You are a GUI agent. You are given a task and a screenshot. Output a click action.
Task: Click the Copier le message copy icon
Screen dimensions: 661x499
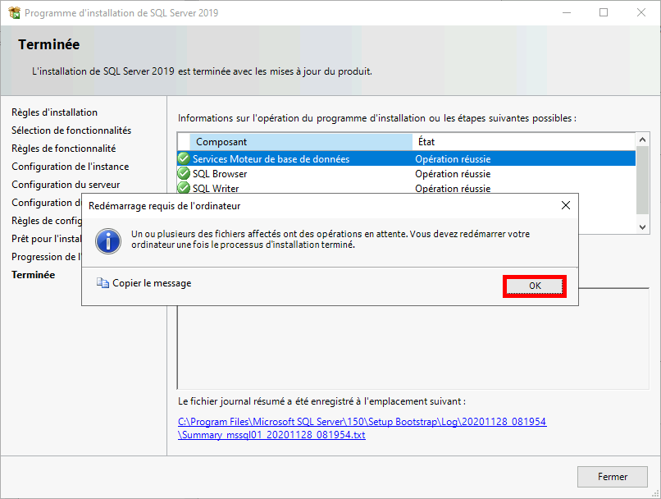103,282
